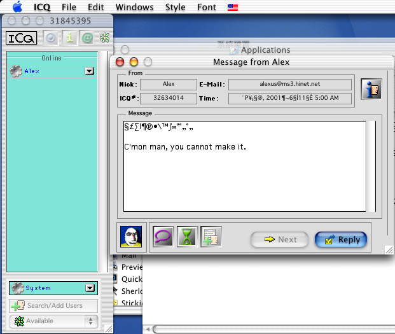
Task: Open the dropdown arrow next to Alex
Action: coord(90,71)
